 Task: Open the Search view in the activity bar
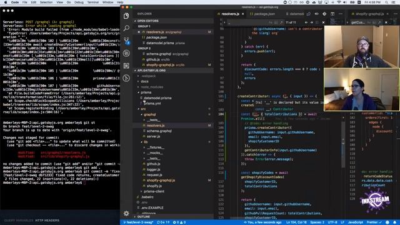tap(126, 28)
